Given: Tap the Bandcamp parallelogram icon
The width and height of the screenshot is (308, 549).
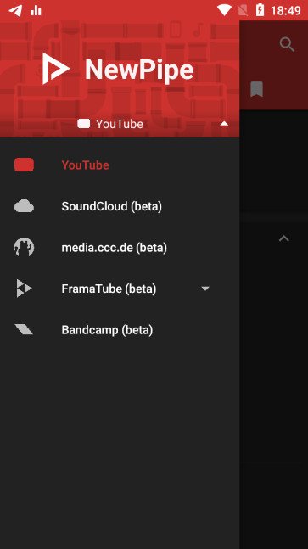Looking at the screenshot, I should pos(24,329).
